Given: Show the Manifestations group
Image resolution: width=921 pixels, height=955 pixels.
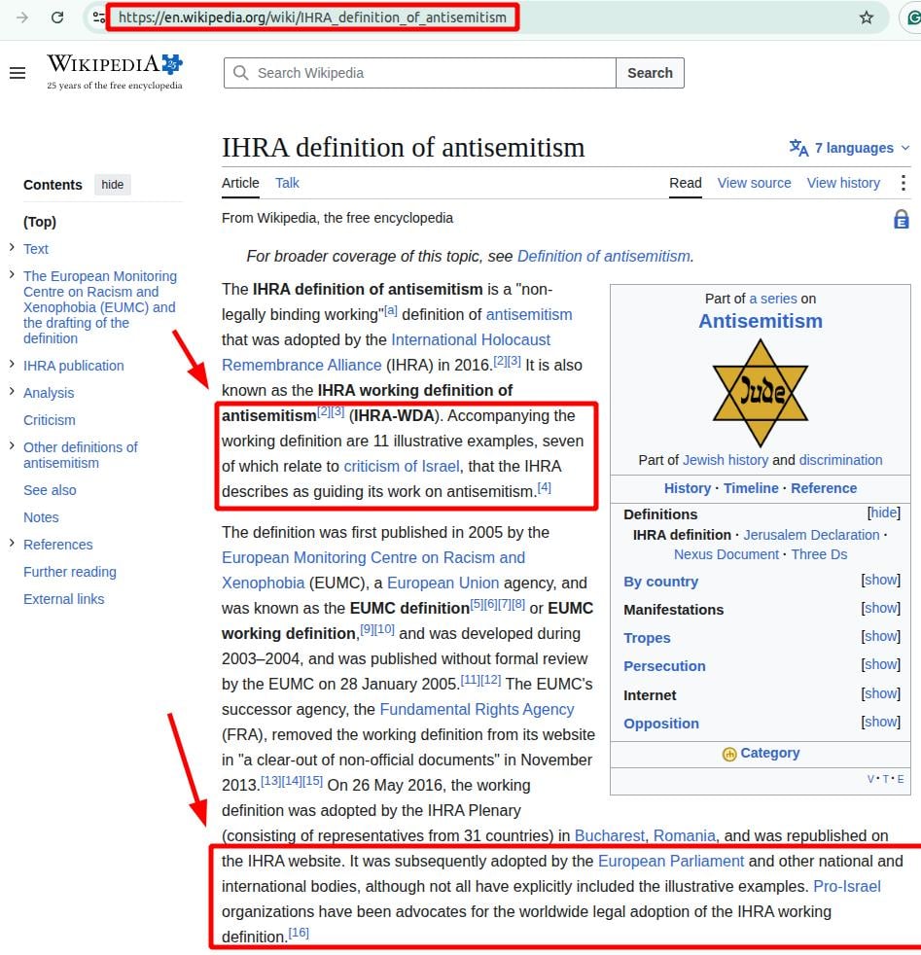Looking at the screenshot, I should (881, 608).
